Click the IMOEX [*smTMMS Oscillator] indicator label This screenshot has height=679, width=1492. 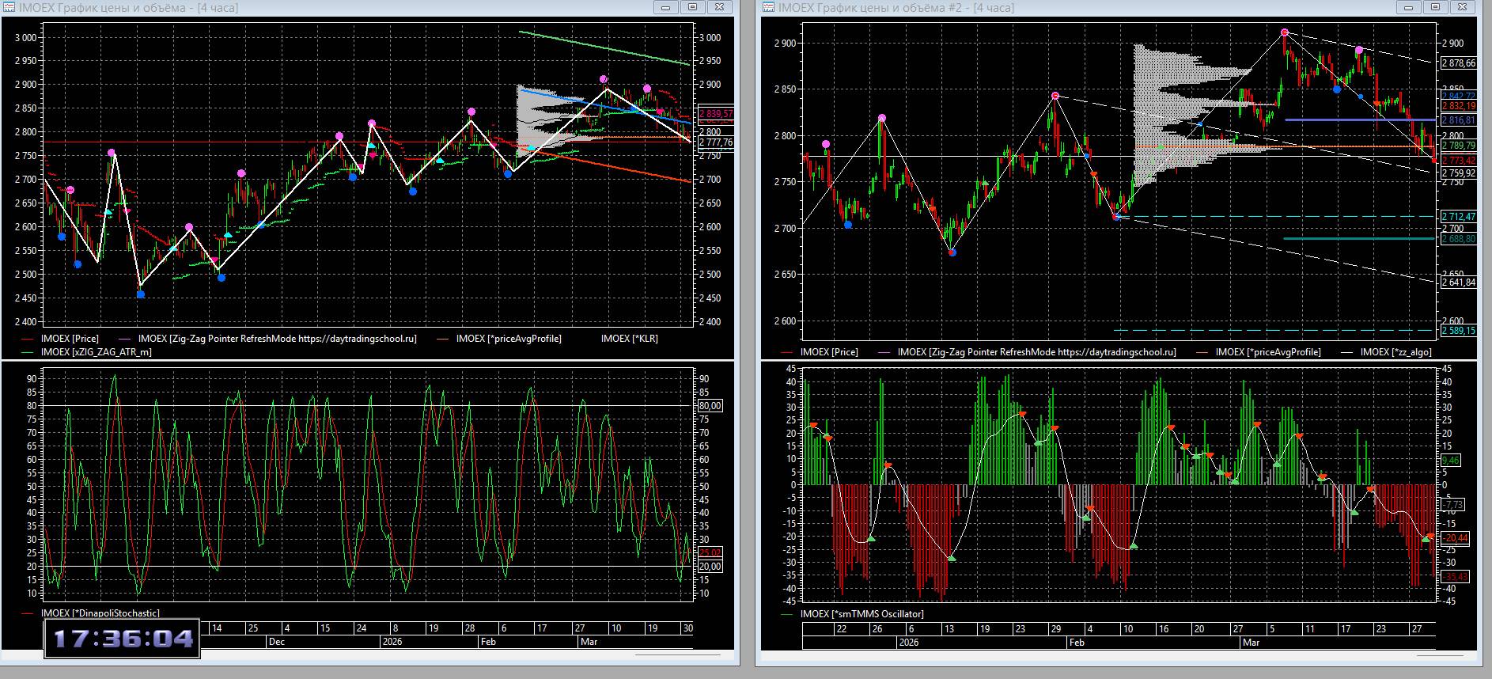(861, 614)
